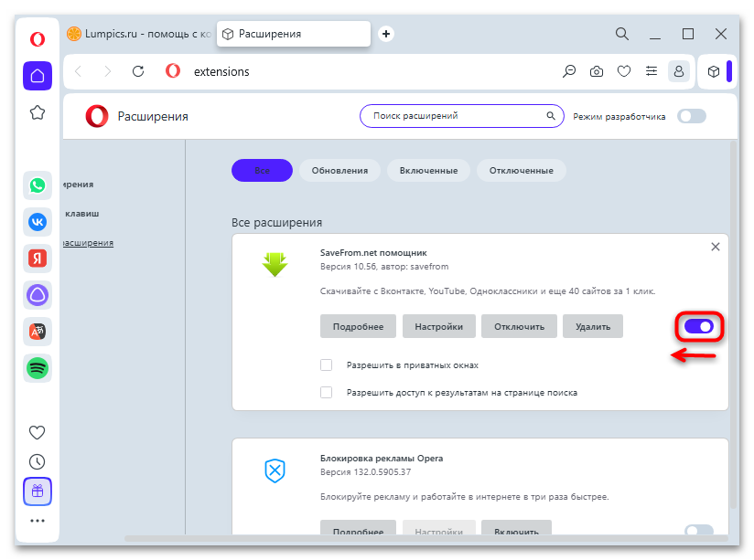Toggle the developer mode switch
This screenshot has height=560, width=754.
tap(692, 116)
